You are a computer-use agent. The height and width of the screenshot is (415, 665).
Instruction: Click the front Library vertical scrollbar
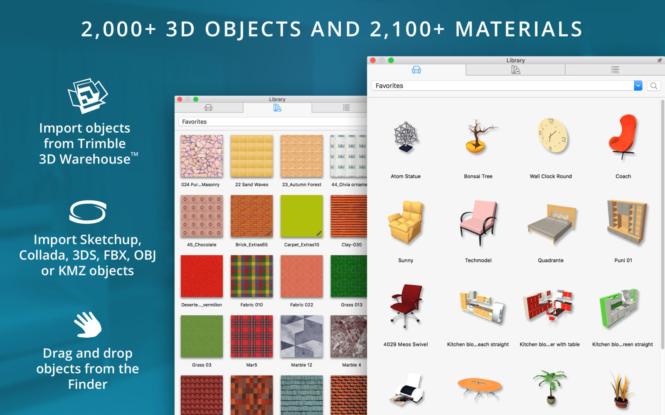pyautogui.click(x=663, y=224)
